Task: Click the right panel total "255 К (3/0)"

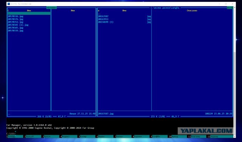Action: click(158, 116)
